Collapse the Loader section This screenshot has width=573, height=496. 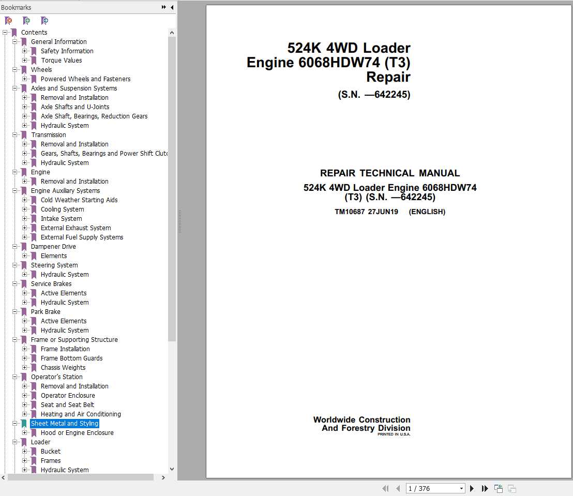coord(14,442)
